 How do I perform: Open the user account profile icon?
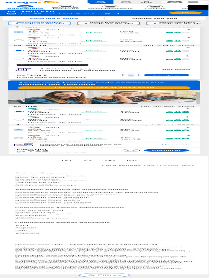pyautogui.click(x=175, y=2)
